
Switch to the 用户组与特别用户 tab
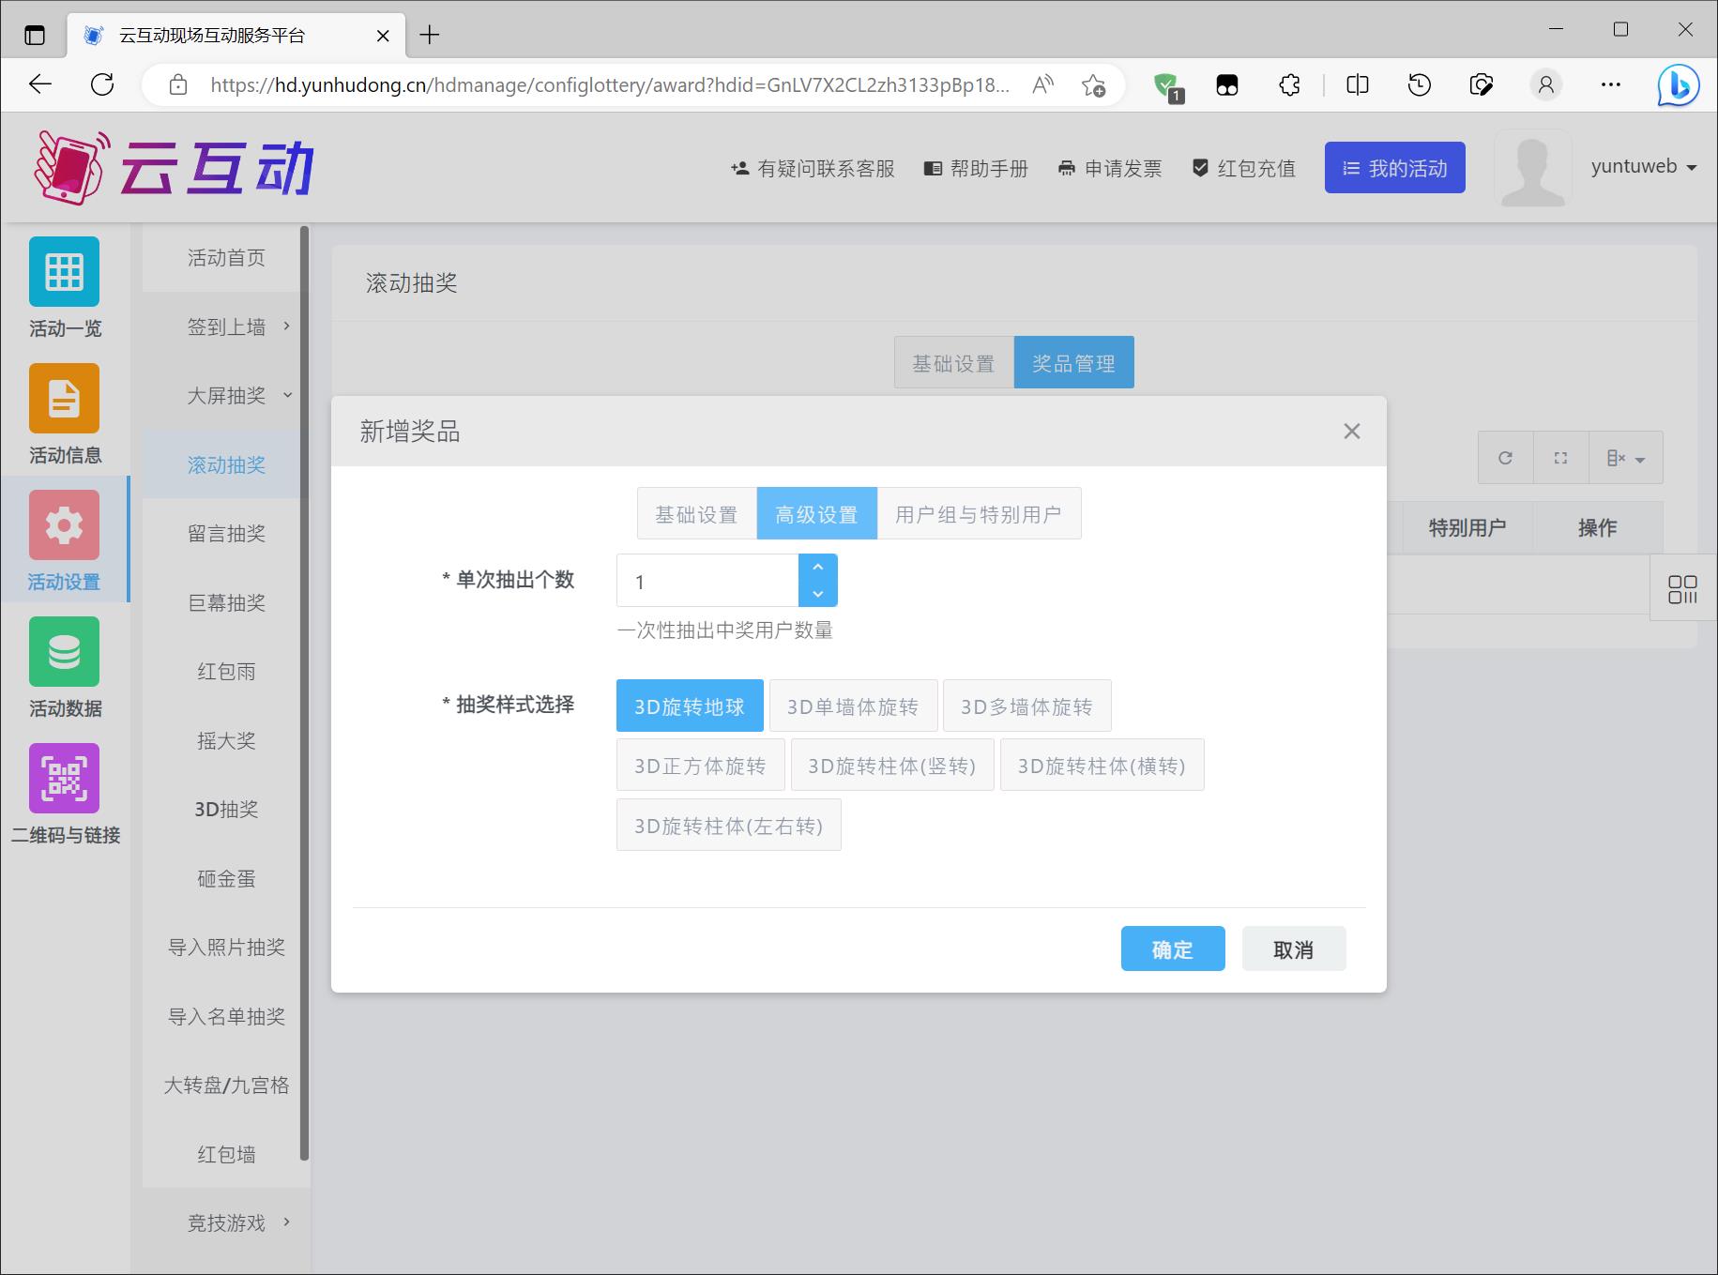pos(978,514)
